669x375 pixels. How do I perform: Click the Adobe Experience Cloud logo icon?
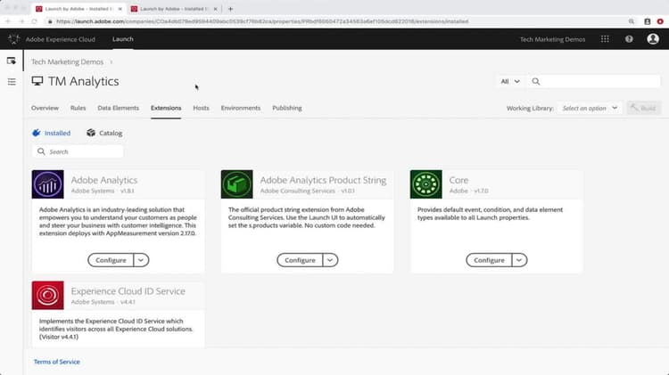point(13,39)
